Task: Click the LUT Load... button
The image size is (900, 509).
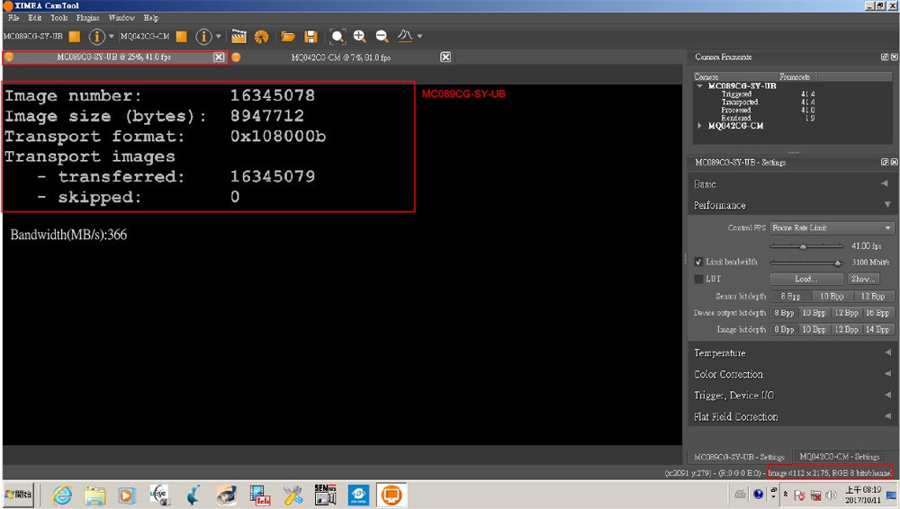Action: tap(805, 279)
